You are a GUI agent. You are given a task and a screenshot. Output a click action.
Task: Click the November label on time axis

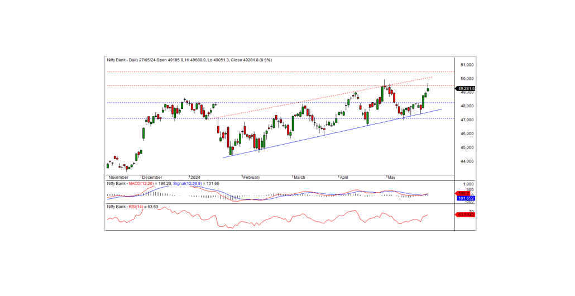tap(119, 178)
